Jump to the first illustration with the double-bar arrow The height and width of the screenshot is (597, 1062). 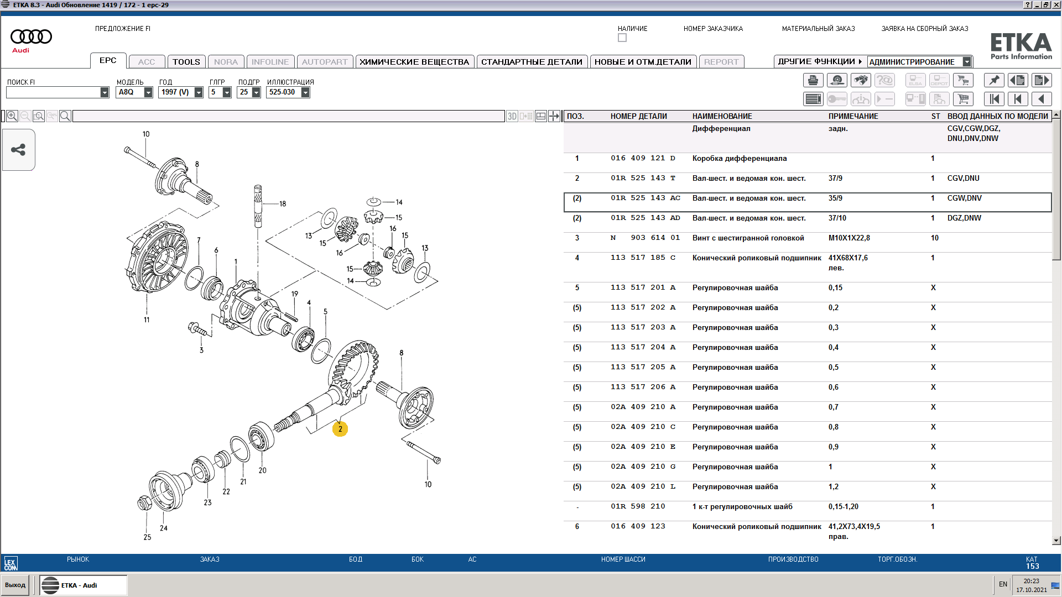994,99
